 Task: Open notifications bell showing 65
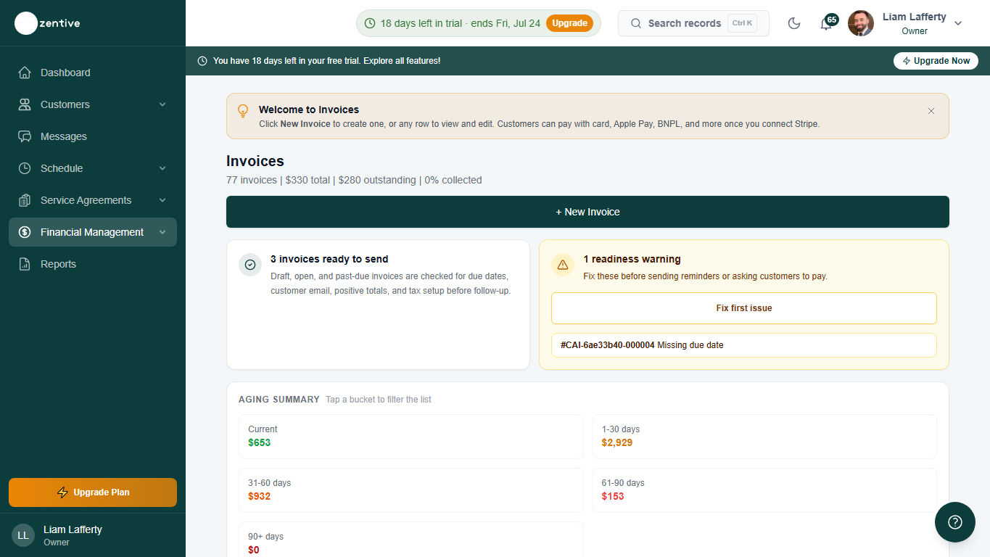point(826,23)
